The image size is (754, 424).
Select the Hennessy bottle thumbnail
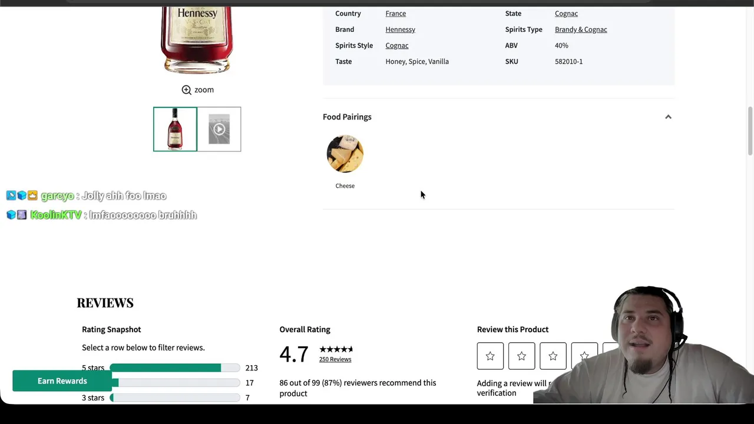pos(175,129)
